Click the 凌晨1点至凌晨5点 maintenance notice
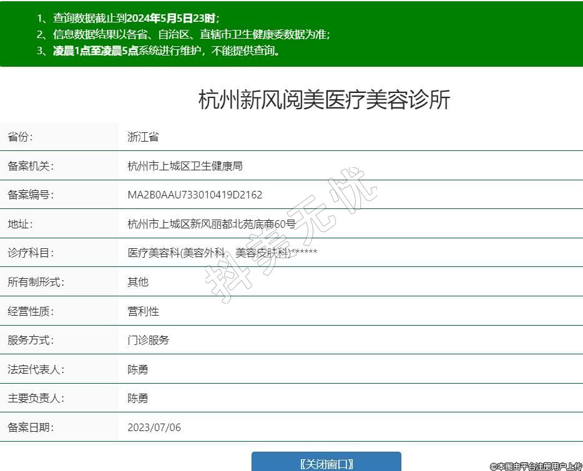 click(159, 51)
